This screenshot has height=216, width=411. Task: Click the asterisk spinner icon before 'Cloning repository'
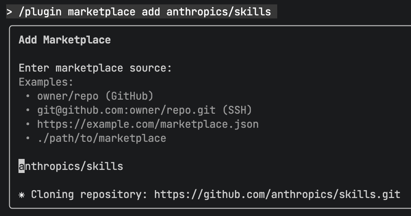22,195
